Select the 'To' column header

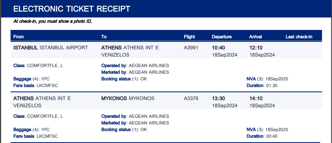[x=104, y=37]
